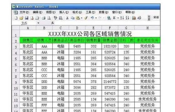
Task: Run the Spelling check icon
Action: click(55, 18)
